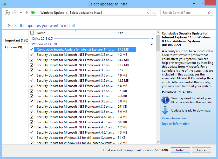Image resolution: width=218 pixels, height=159 pixels.
Task: Click the blue download arrow icon
Action: [x=165, y=110]
